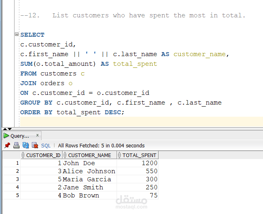Click the SQL link in results toolbar
The width and height of the screenshot is (263, 214).
[46, 145]
